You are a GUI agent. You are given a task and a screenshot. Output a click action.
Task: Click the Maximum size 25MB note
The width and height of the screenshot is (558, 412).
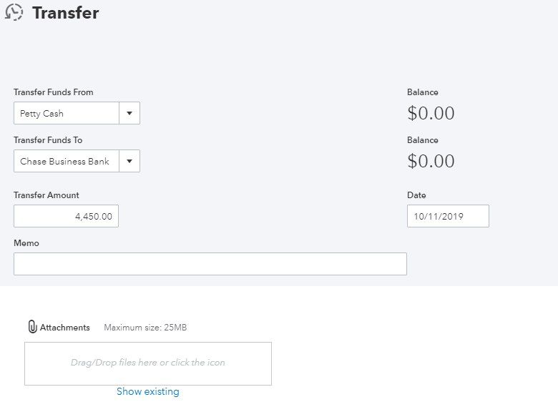[x=145, y=328]
